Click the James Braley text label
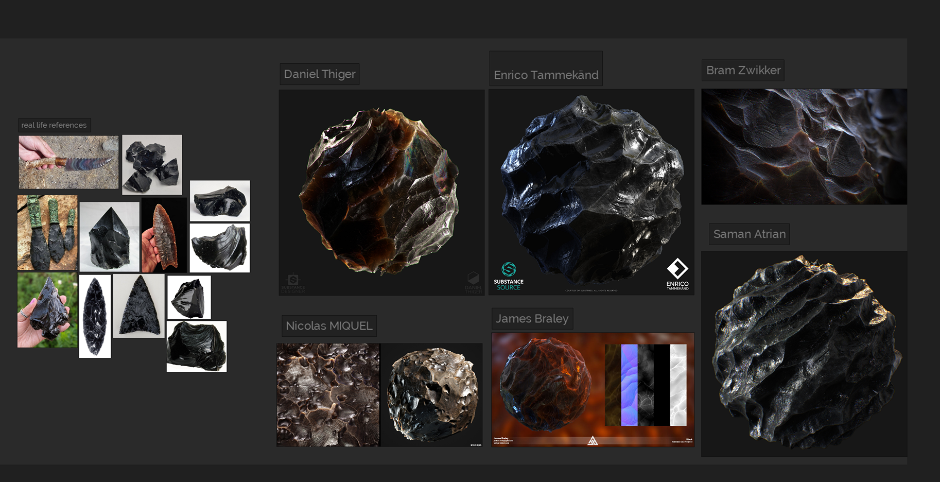The height and width of the screenshot is (482, 940). click(532, 319)
